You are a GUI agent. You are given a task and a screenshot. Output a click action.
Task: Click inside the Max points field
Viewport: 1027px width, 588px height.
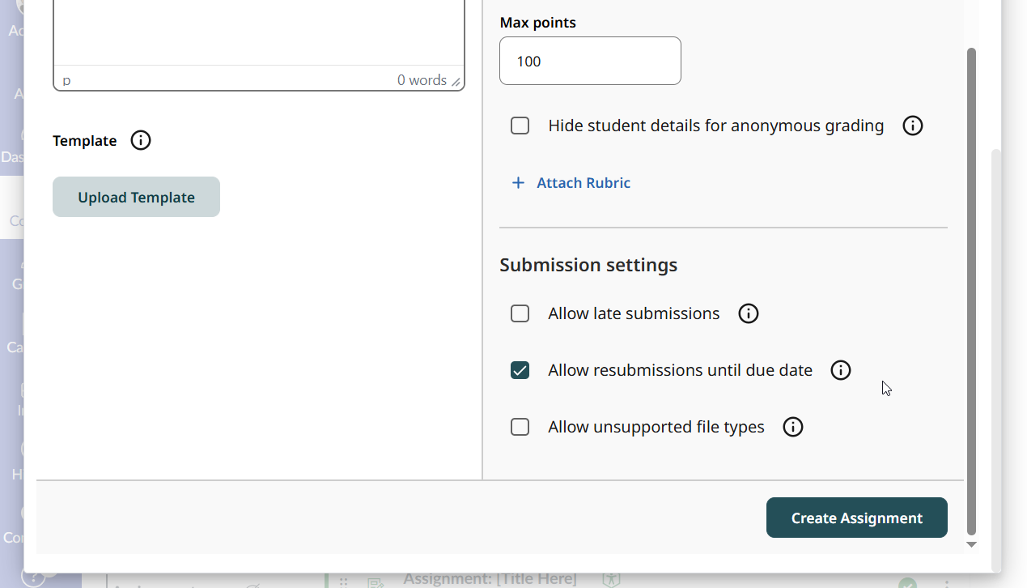(x=590, y=61)
